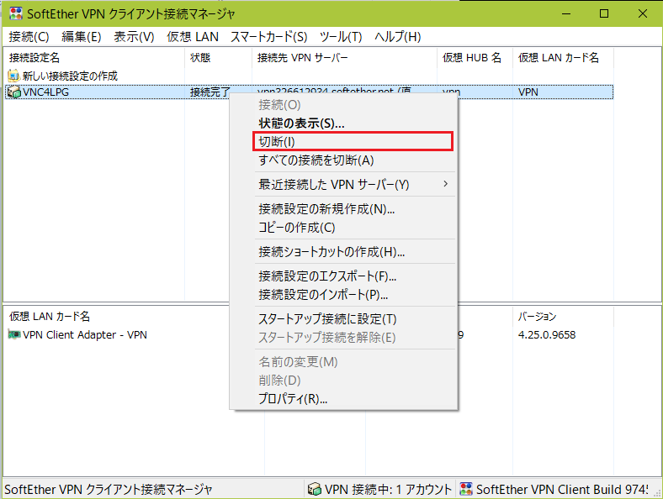663x499 pixels.
Task: Open the 表示(V) menu
Action: [x=134, y=37]
